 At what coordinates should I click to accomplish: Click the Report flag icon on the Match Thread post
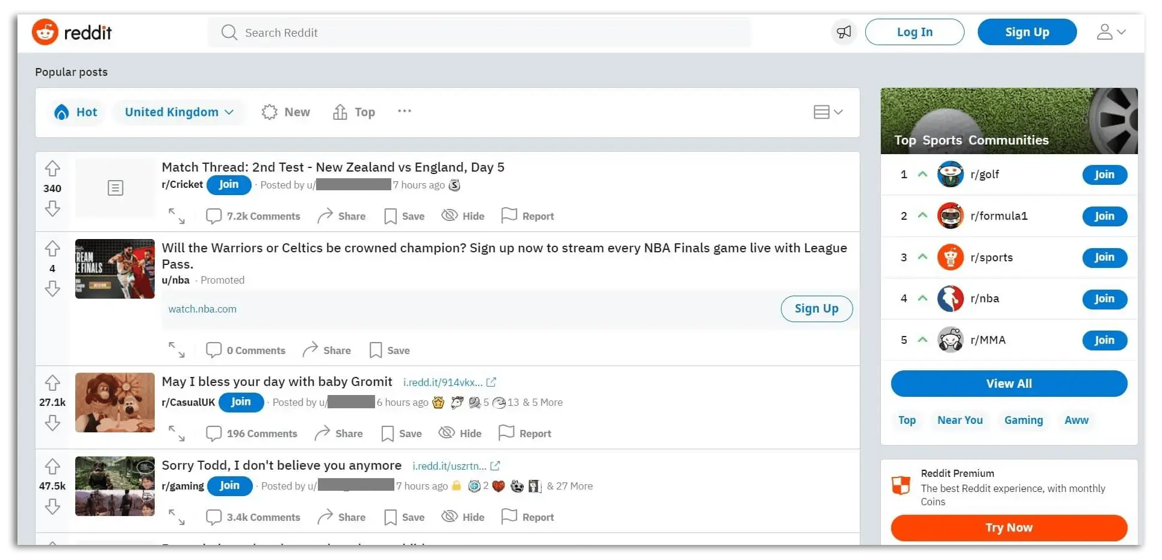509,216
